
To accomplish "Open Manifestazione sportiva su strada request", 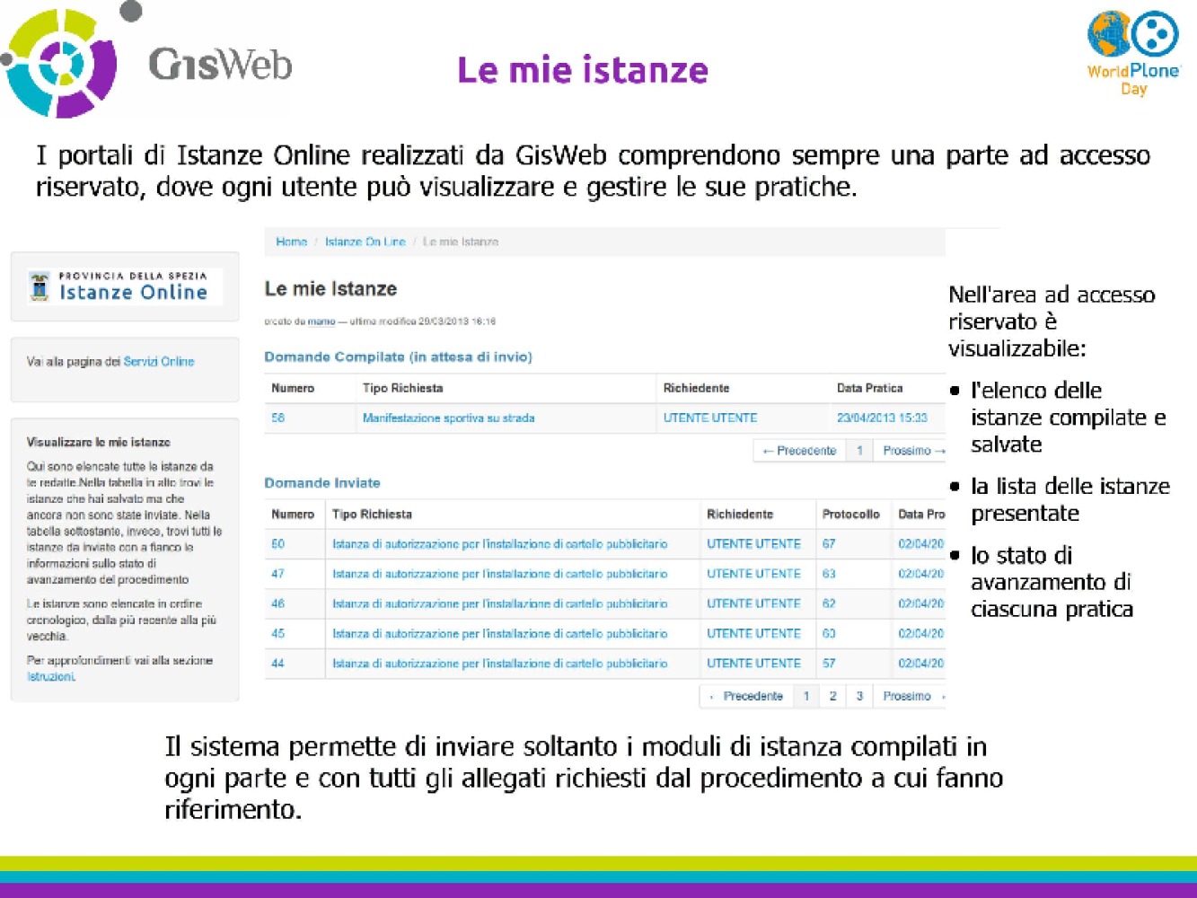I will point(448,418).
